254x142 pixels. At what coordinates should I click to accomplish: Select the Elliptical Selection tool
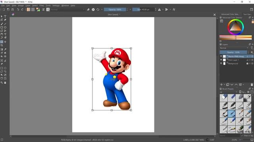tap(5, 68)
